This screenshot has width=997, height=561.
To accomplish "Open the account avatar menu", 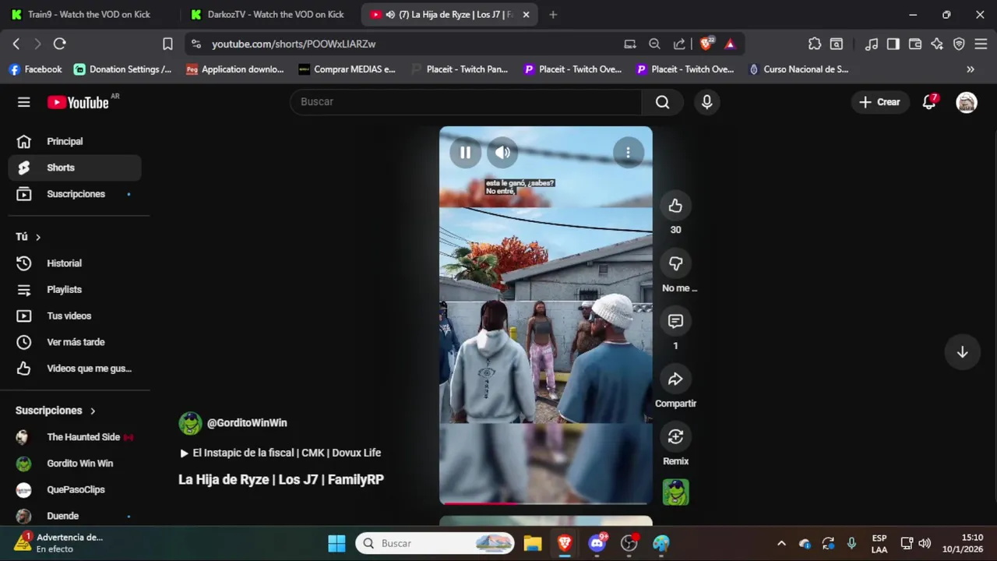I will click(x=967, y=102).
